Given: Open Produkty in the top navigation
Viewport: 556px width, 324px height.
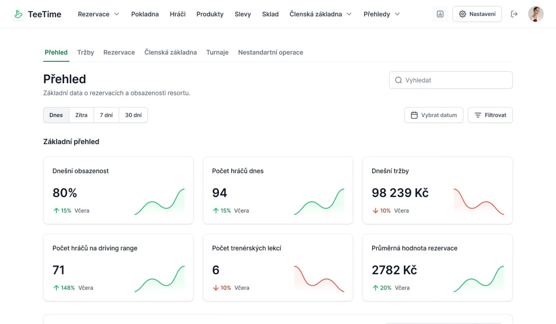Looking at the screenshot, I should click(210, 14).
